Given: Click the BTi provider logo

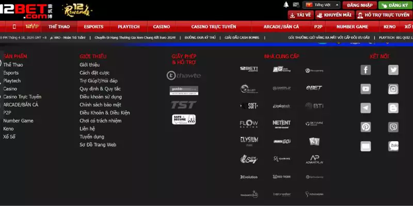Looking at the screenshot, I should click(314, 106).
